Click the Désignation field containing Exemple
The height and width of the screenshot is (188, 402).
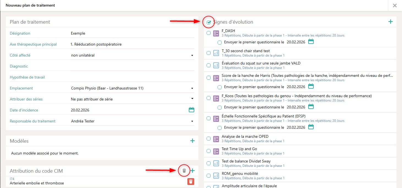click(132, 33)
